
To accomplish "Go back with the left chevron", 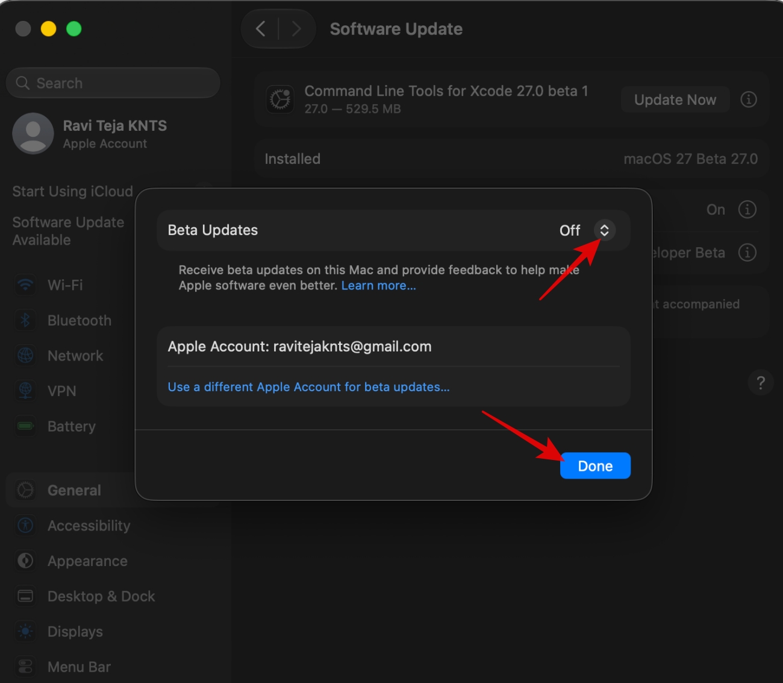I will pos(261,29).
